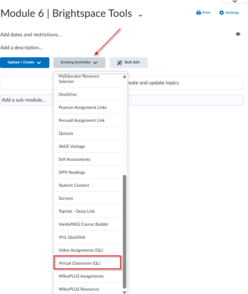The image size is (248, 294).
Task: Click the Bulk Edit pencil icon
Action: click(x=119, y=63)
